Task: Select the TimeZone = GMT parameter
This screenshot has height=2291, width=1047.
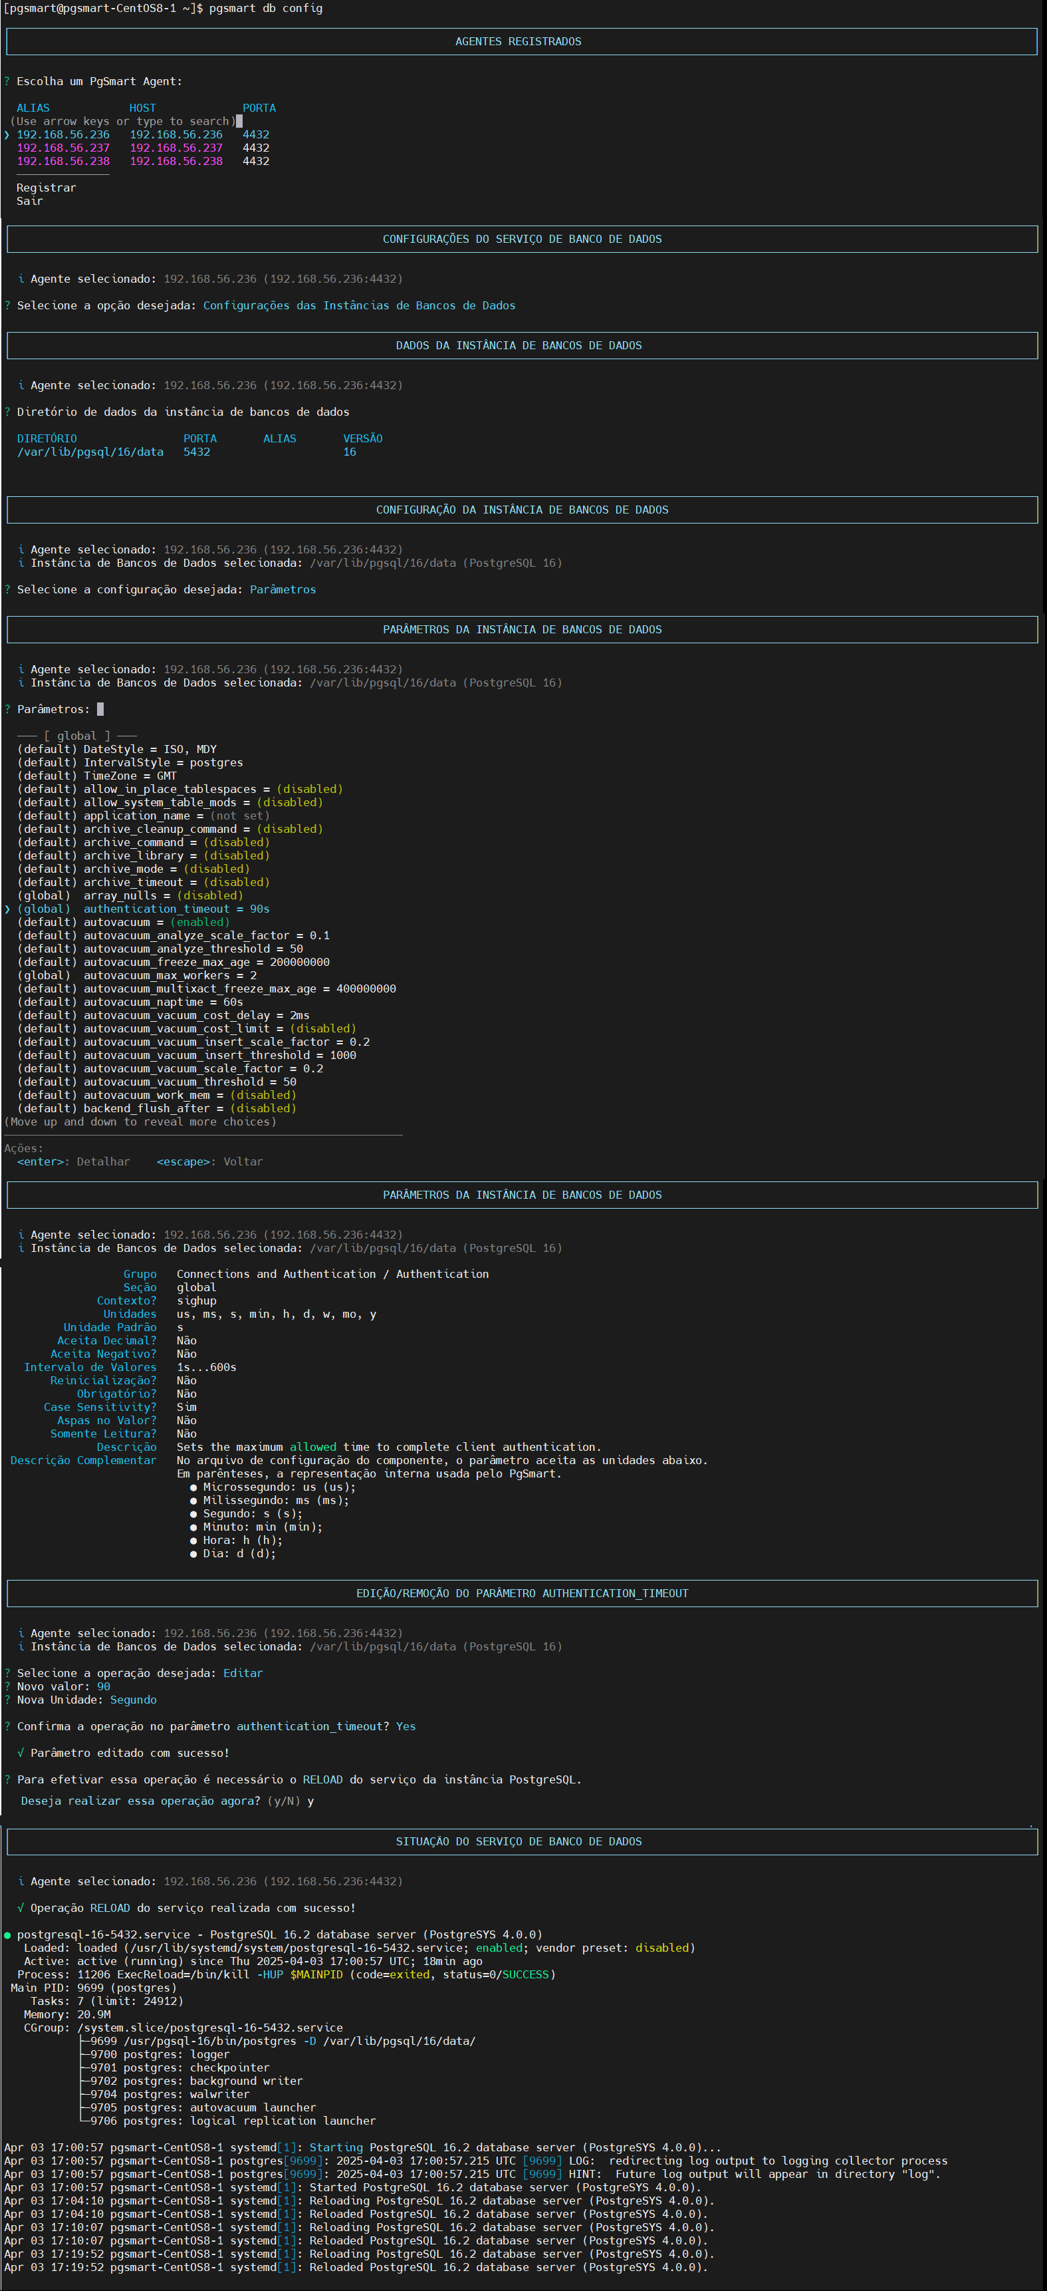Action: click(96, 776)
